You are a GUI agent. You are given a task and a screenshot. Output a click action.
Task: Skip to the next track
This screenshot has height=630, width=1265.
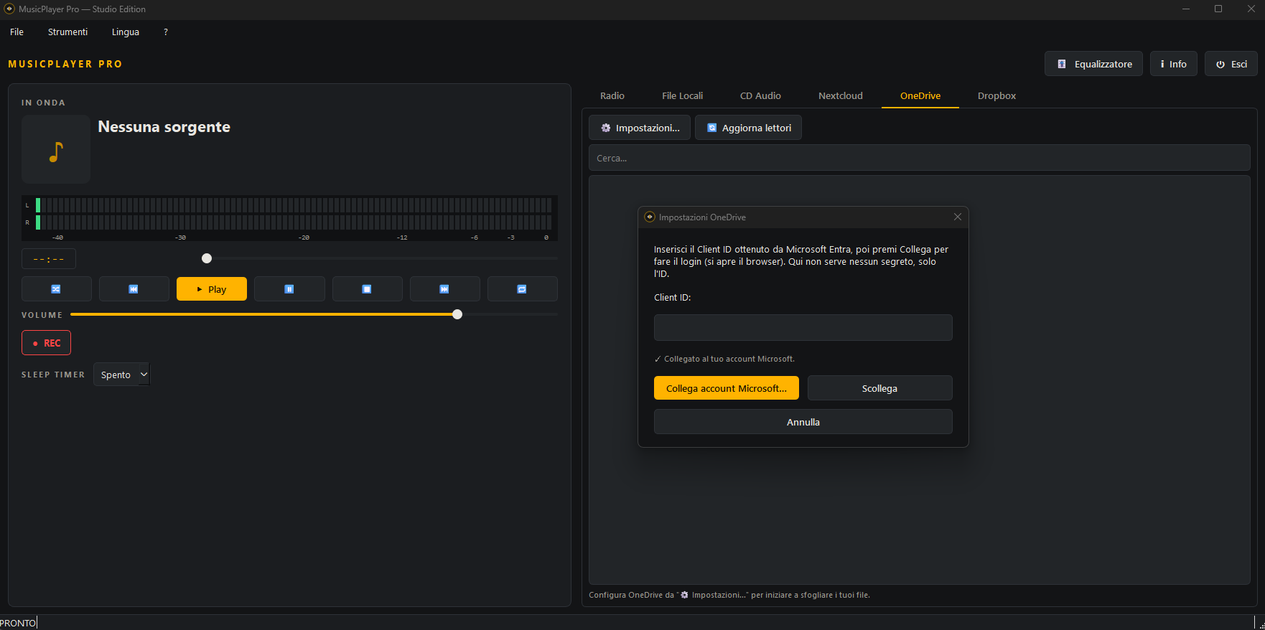444,289
